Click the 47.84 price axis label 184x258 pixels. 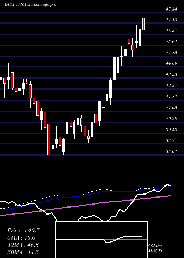click(171, 9)
